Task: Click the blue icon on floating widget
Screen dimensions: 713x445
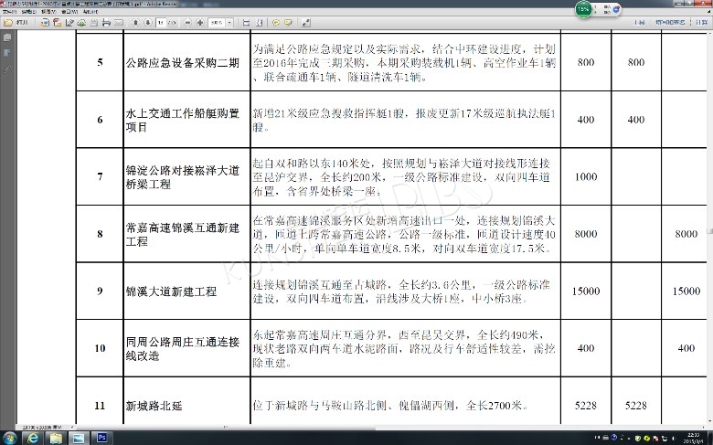Action: (617, 9)
